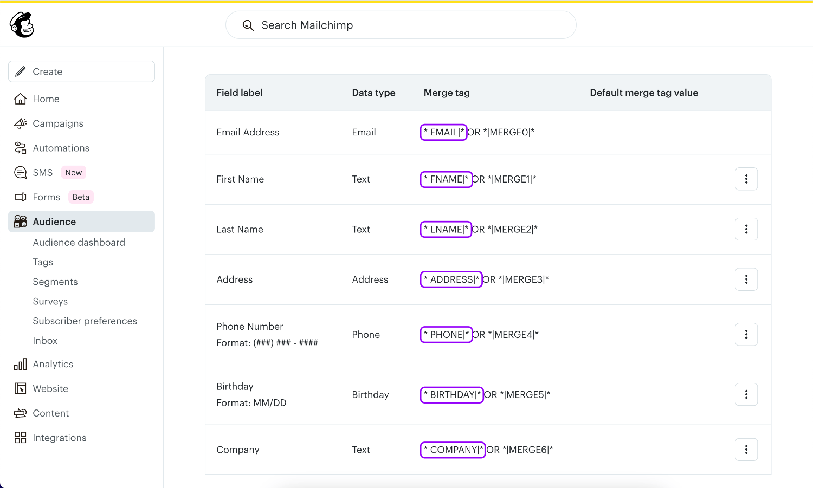This screenshot has width=813, height=488.
Task: Open options menu for Company row
Action: (x=746, y=449)
